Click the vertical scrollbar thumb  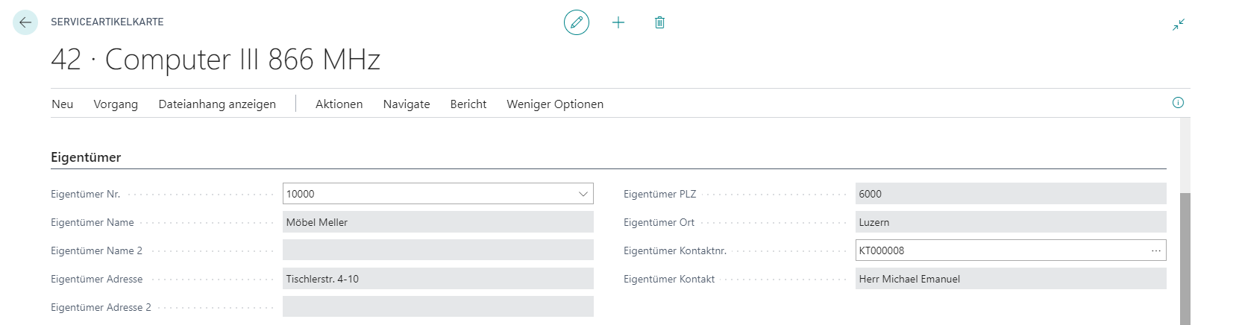(x=1185, y=258)
